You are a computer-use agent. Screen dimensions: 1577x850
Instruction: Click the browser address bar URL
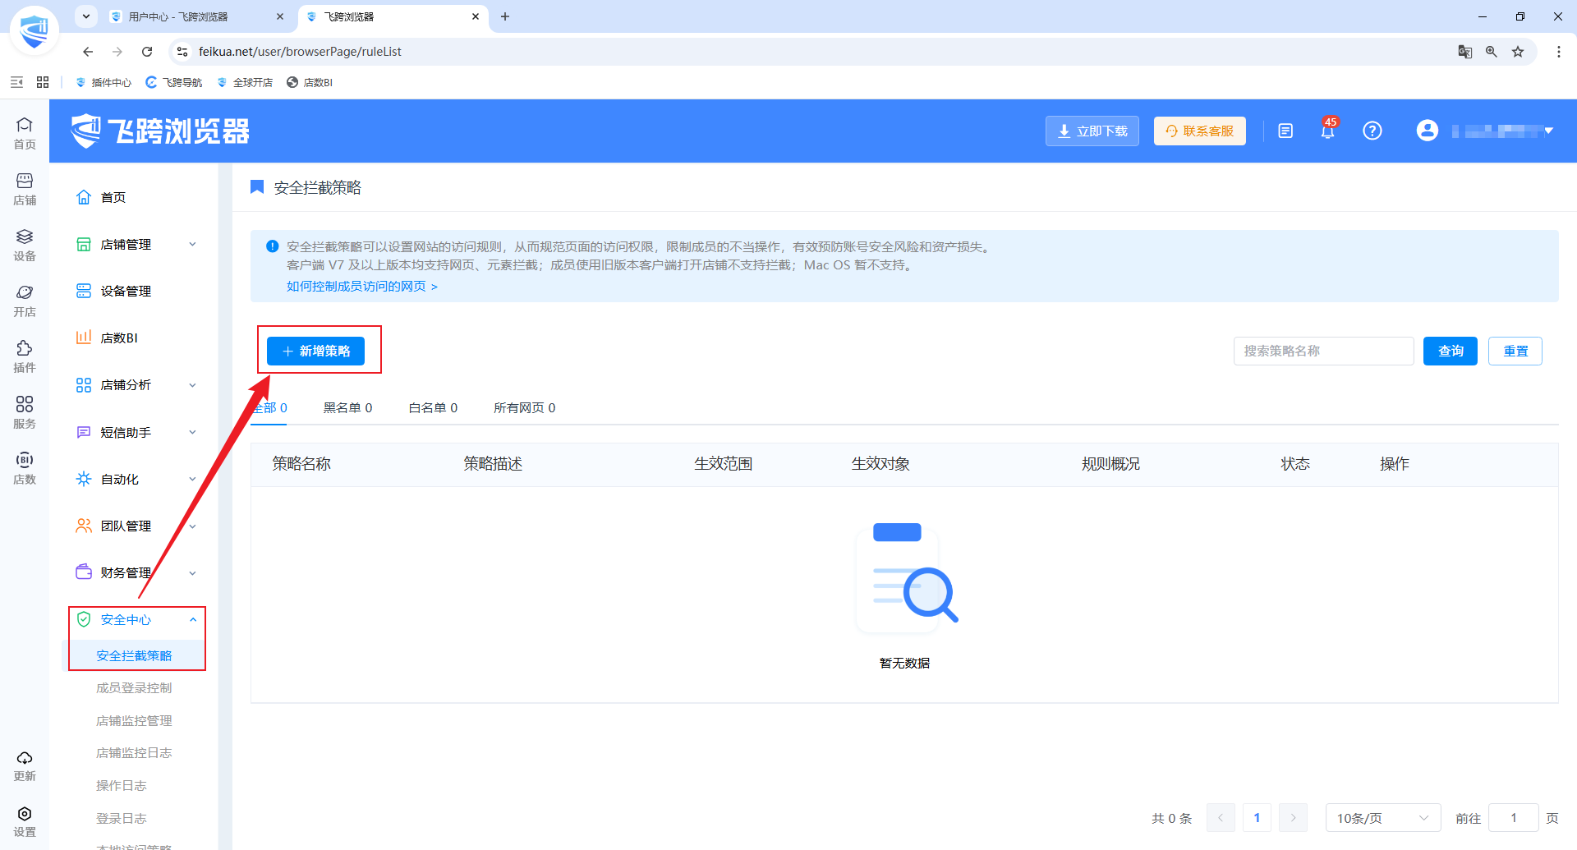point(300,52)
